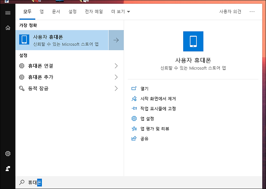Select the 모두 tab

pos(27,12)
